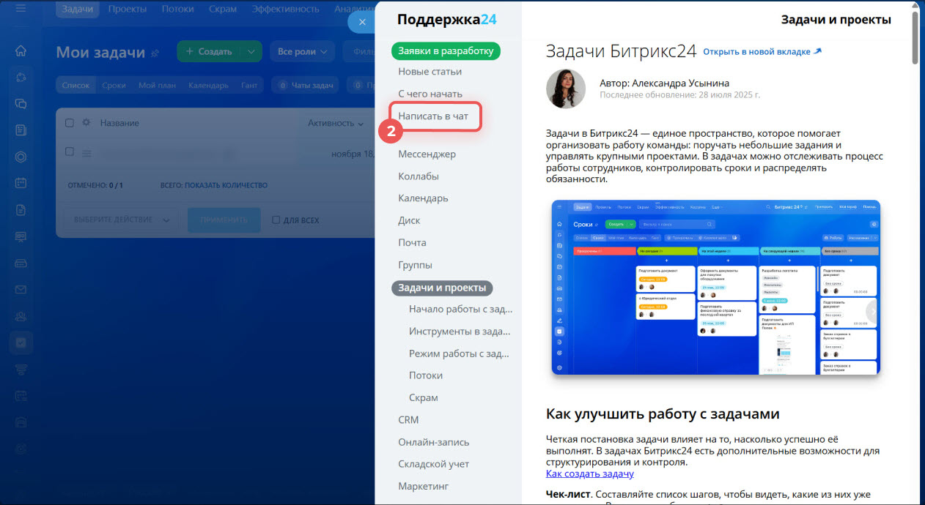This screenshot has width=925, height=505.
Task: Enable the ДЛЯ ВСЕХ checkbox
Action: [x=276, y=220]
